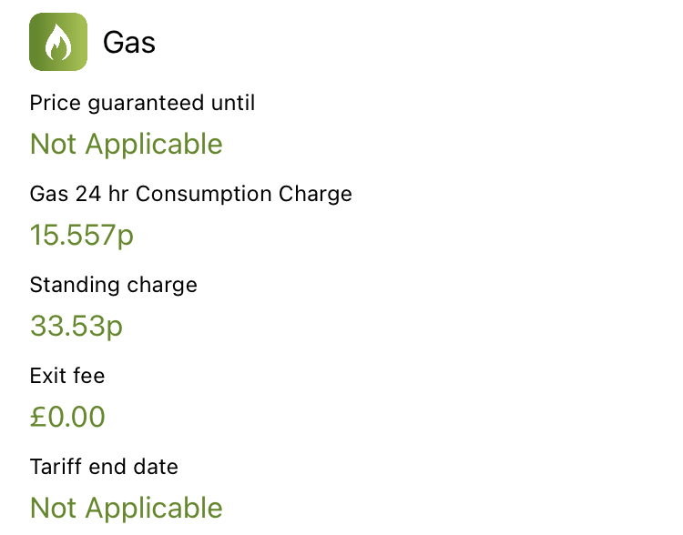
Task: Click the white flame symbol inside the icon
Action: pos(58,44)
